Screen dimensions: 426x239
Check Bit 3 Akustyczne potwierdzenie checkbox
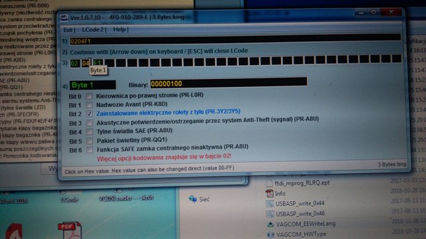(89, 123)
